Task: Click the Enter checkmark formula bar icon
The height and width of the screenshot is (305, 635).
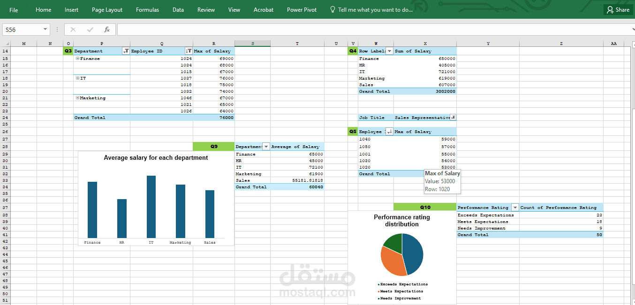Action: click(x=90, y=30)
